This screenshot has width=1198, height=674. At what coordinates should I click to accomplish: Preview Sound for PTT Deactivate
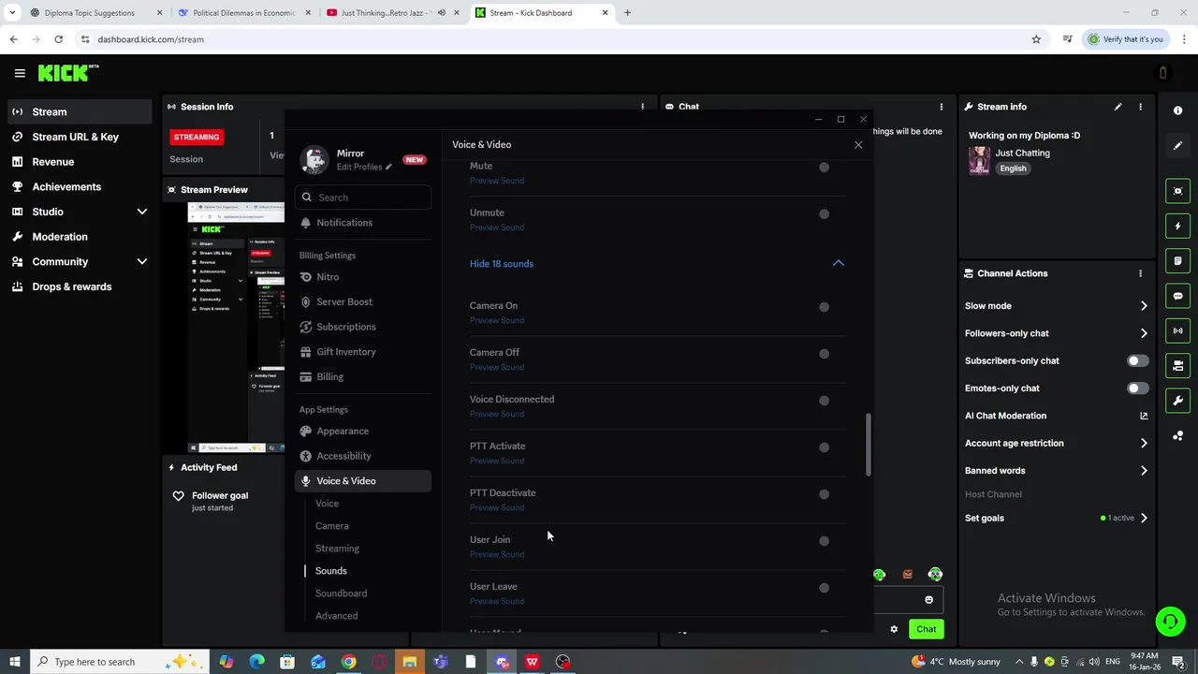coord(497,507)
